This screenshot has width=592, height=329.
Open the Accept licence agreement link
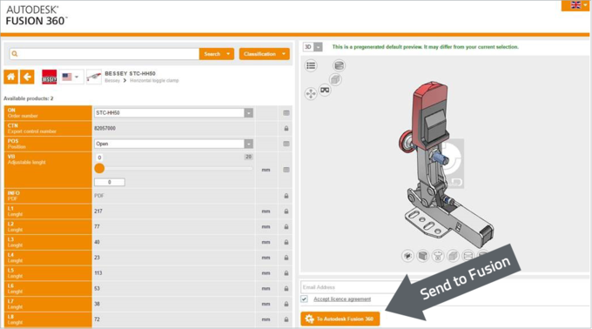coord(342,299)
